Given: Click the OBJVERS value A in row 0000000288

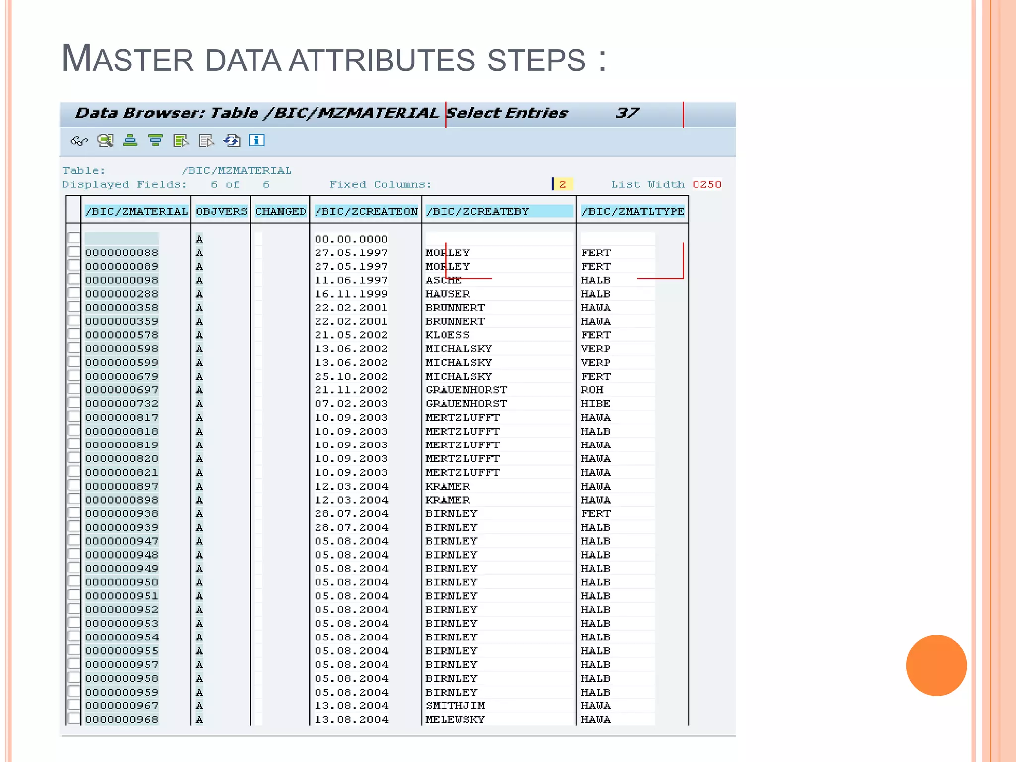Looking at the screenshot, I should (199, 294).
